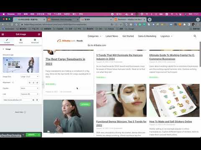Expand the Logistics menu

click(166, 36)
